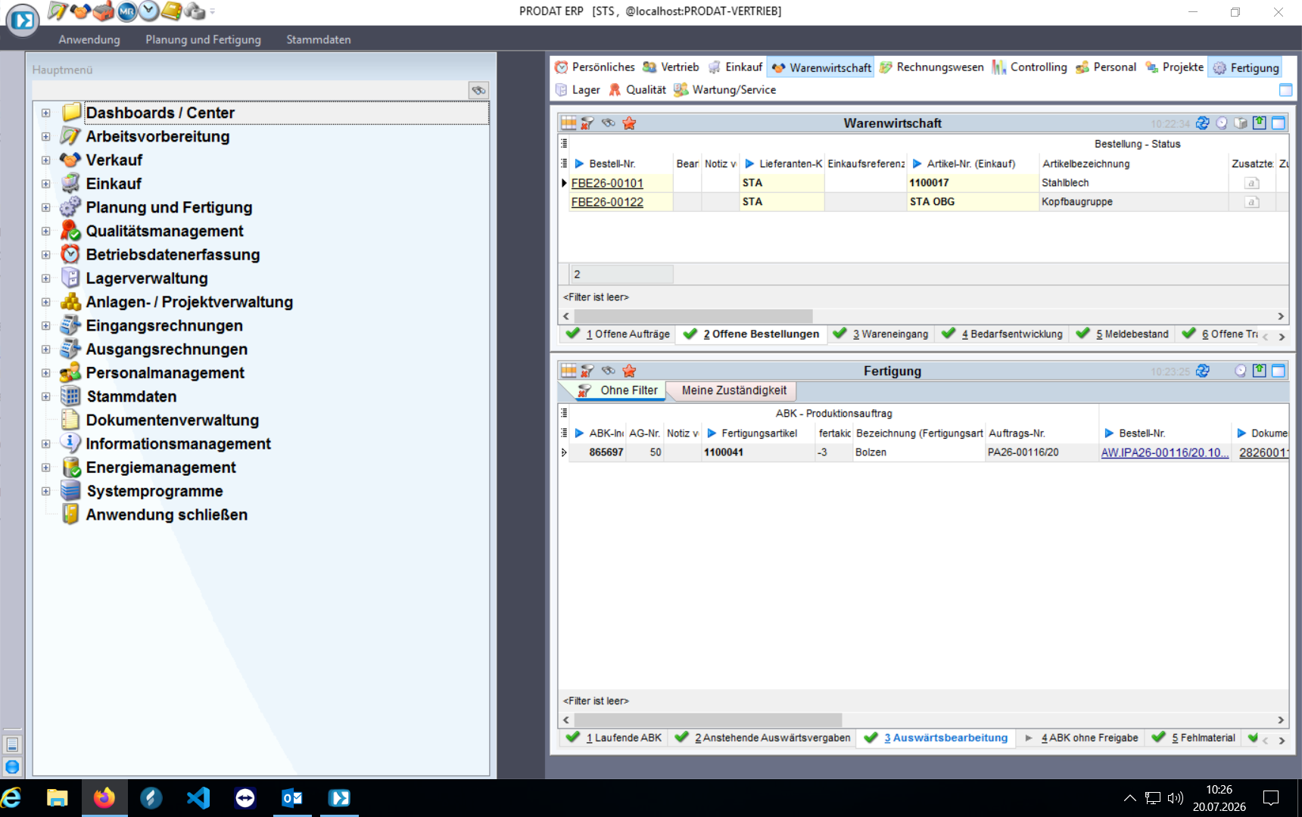Select Dokumentenverwaltung in the main menu tree
Viewport: 1302px width, 817px height.
[x=173, y=420]
